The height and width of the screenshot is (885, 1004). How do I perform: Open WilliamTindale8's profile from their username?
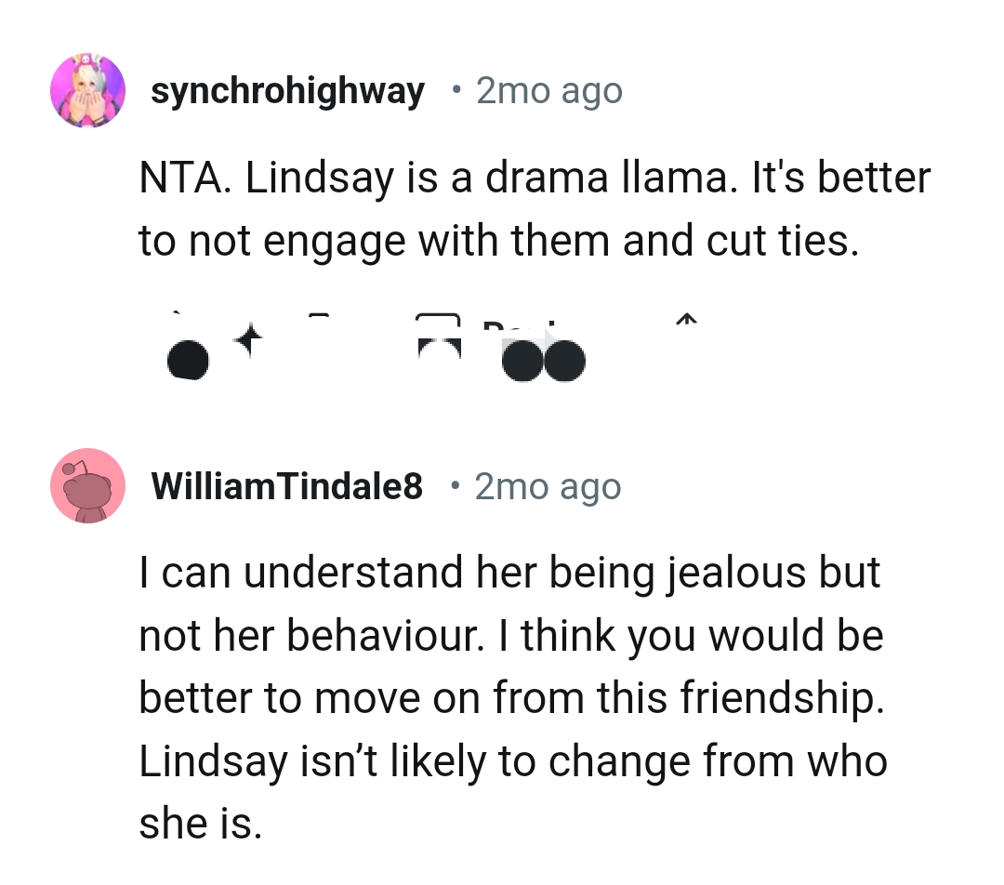pos(285,485)
